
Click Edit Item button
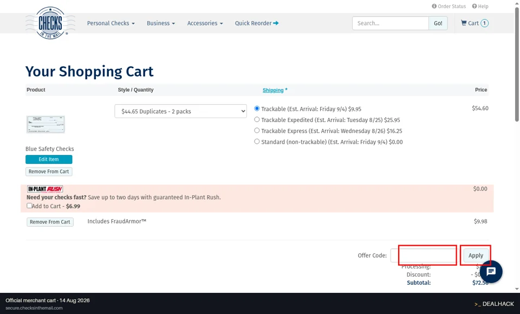click(49, 159)
